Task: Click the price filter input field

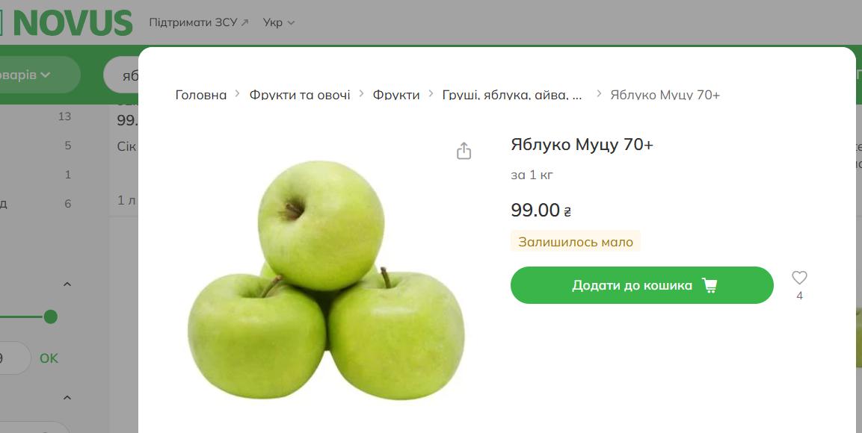Action: coord(11,358)
